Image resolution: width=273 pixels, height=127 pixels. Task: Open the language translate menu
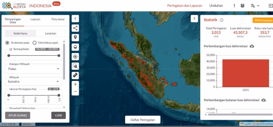click(x=255, y=6)
